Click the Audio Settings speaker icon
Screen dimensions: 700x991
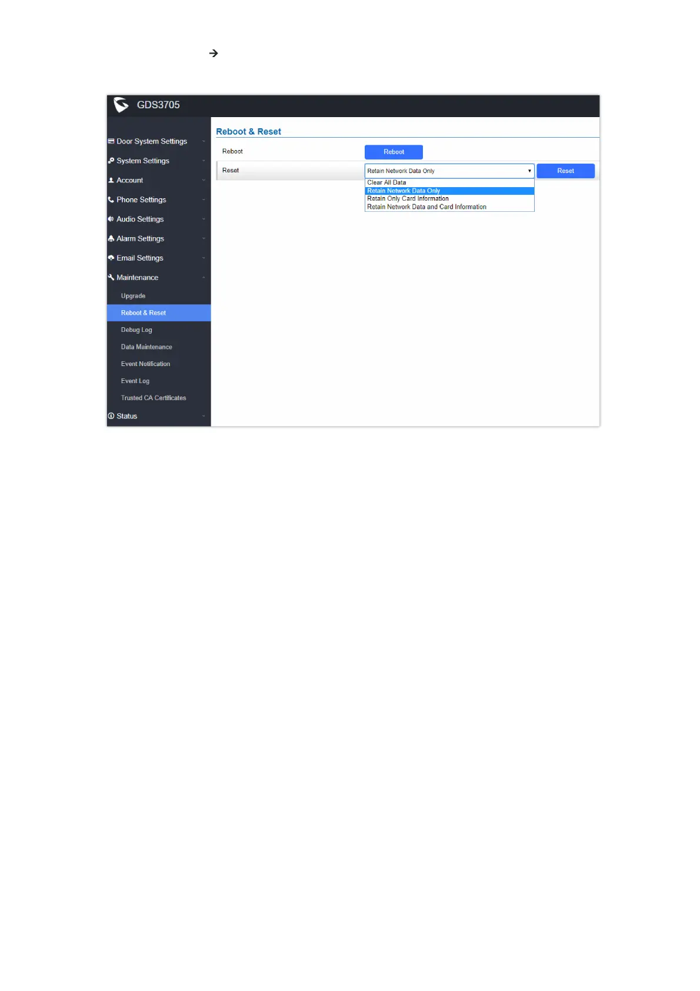coord(111,219)
